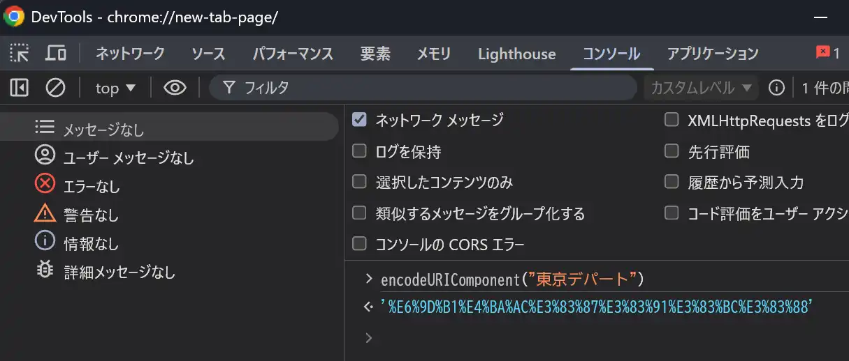Switch to the ネットワーク tab

pos(130,54)
